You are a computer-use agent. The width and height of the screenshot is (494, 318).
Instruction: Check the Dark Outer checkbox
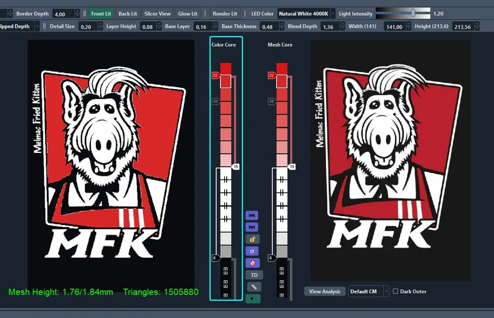pyautogui.click(x=395, y=291)
